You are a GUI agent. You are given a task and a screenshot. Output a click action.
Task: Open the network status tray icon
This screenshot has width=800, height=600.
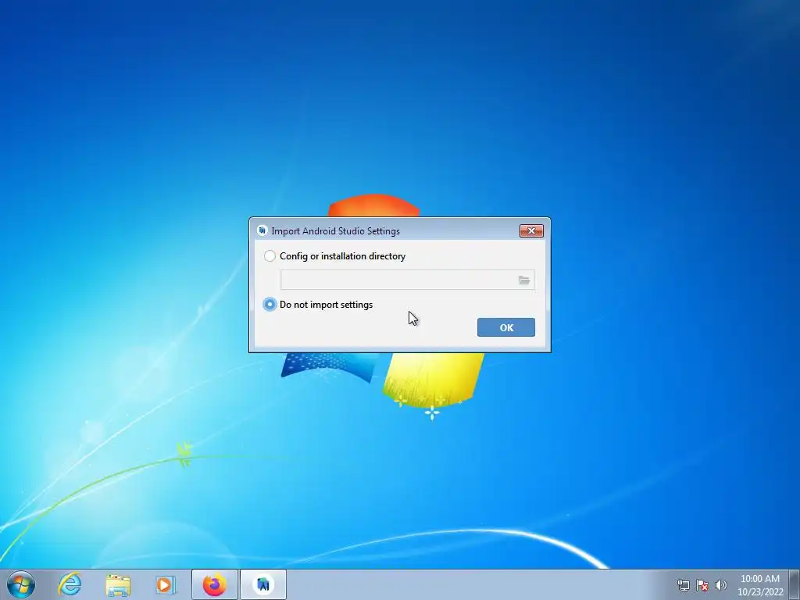[x=683, y=585]
